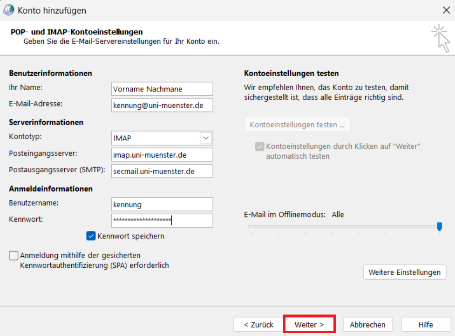
Task: Open the Hilfe button
Action: click(425, 324)
